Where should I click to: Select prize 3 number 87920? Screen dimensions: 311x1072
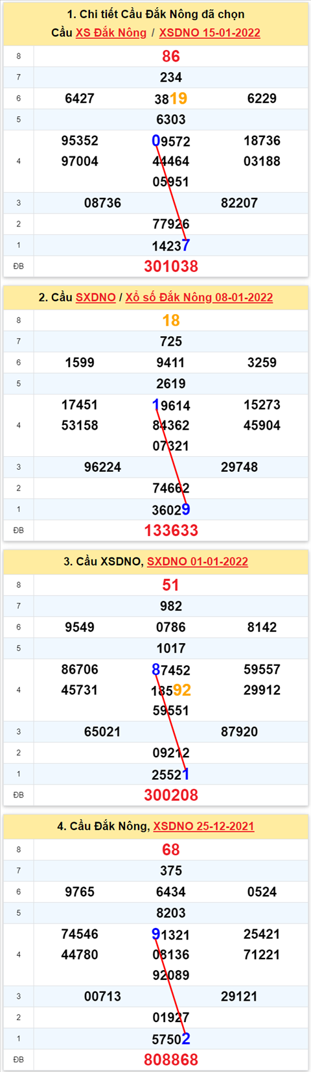[239, 732]
